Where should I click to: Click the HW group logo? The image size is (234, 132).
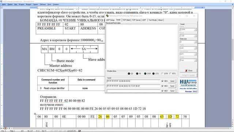coord(188,82)
